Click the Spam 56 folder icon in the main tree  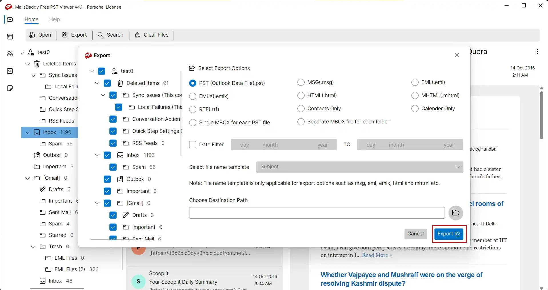pos(43,144)
